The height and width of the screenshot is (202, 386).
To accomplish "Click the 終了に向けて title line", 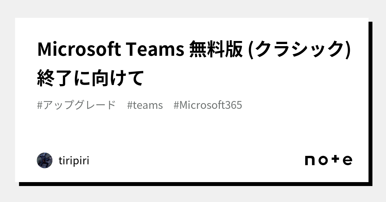I will pyautogui.click(x=90, y=78).
